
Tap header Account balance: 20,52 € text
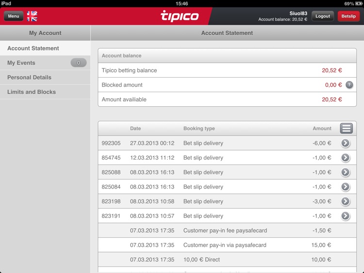pyautogui.click(x=283, y=19)
